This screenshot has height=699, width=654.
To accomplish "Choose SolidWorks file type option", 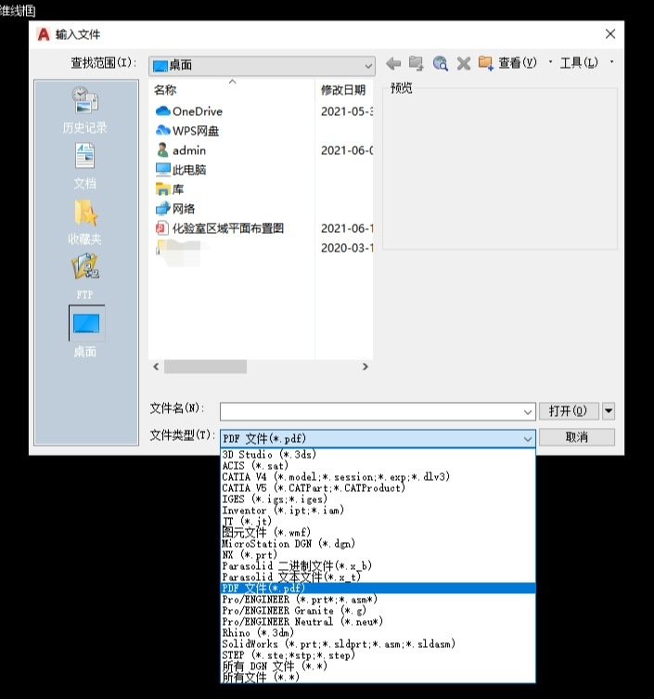I will [378, 644].
